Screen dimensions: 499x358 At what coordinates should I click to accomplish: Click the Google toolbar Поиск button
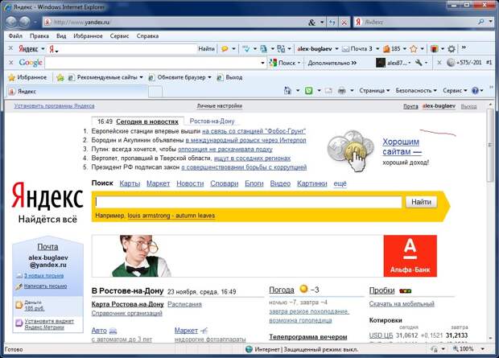[283, 63]
